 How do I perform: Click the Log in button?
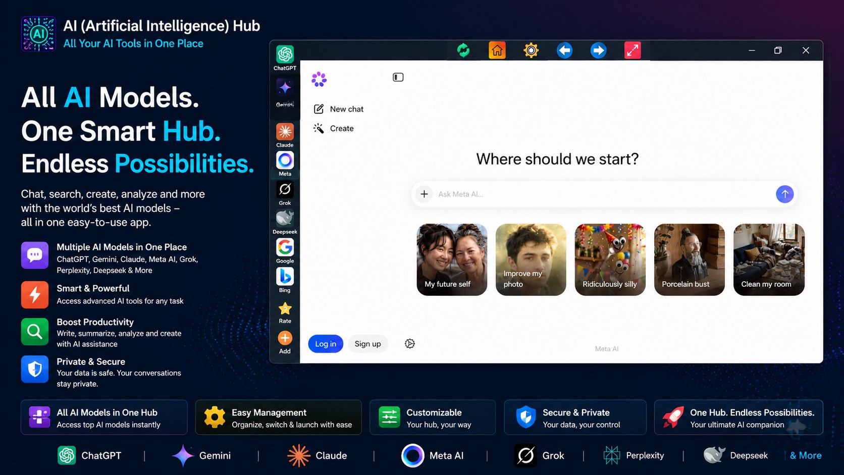326,344
